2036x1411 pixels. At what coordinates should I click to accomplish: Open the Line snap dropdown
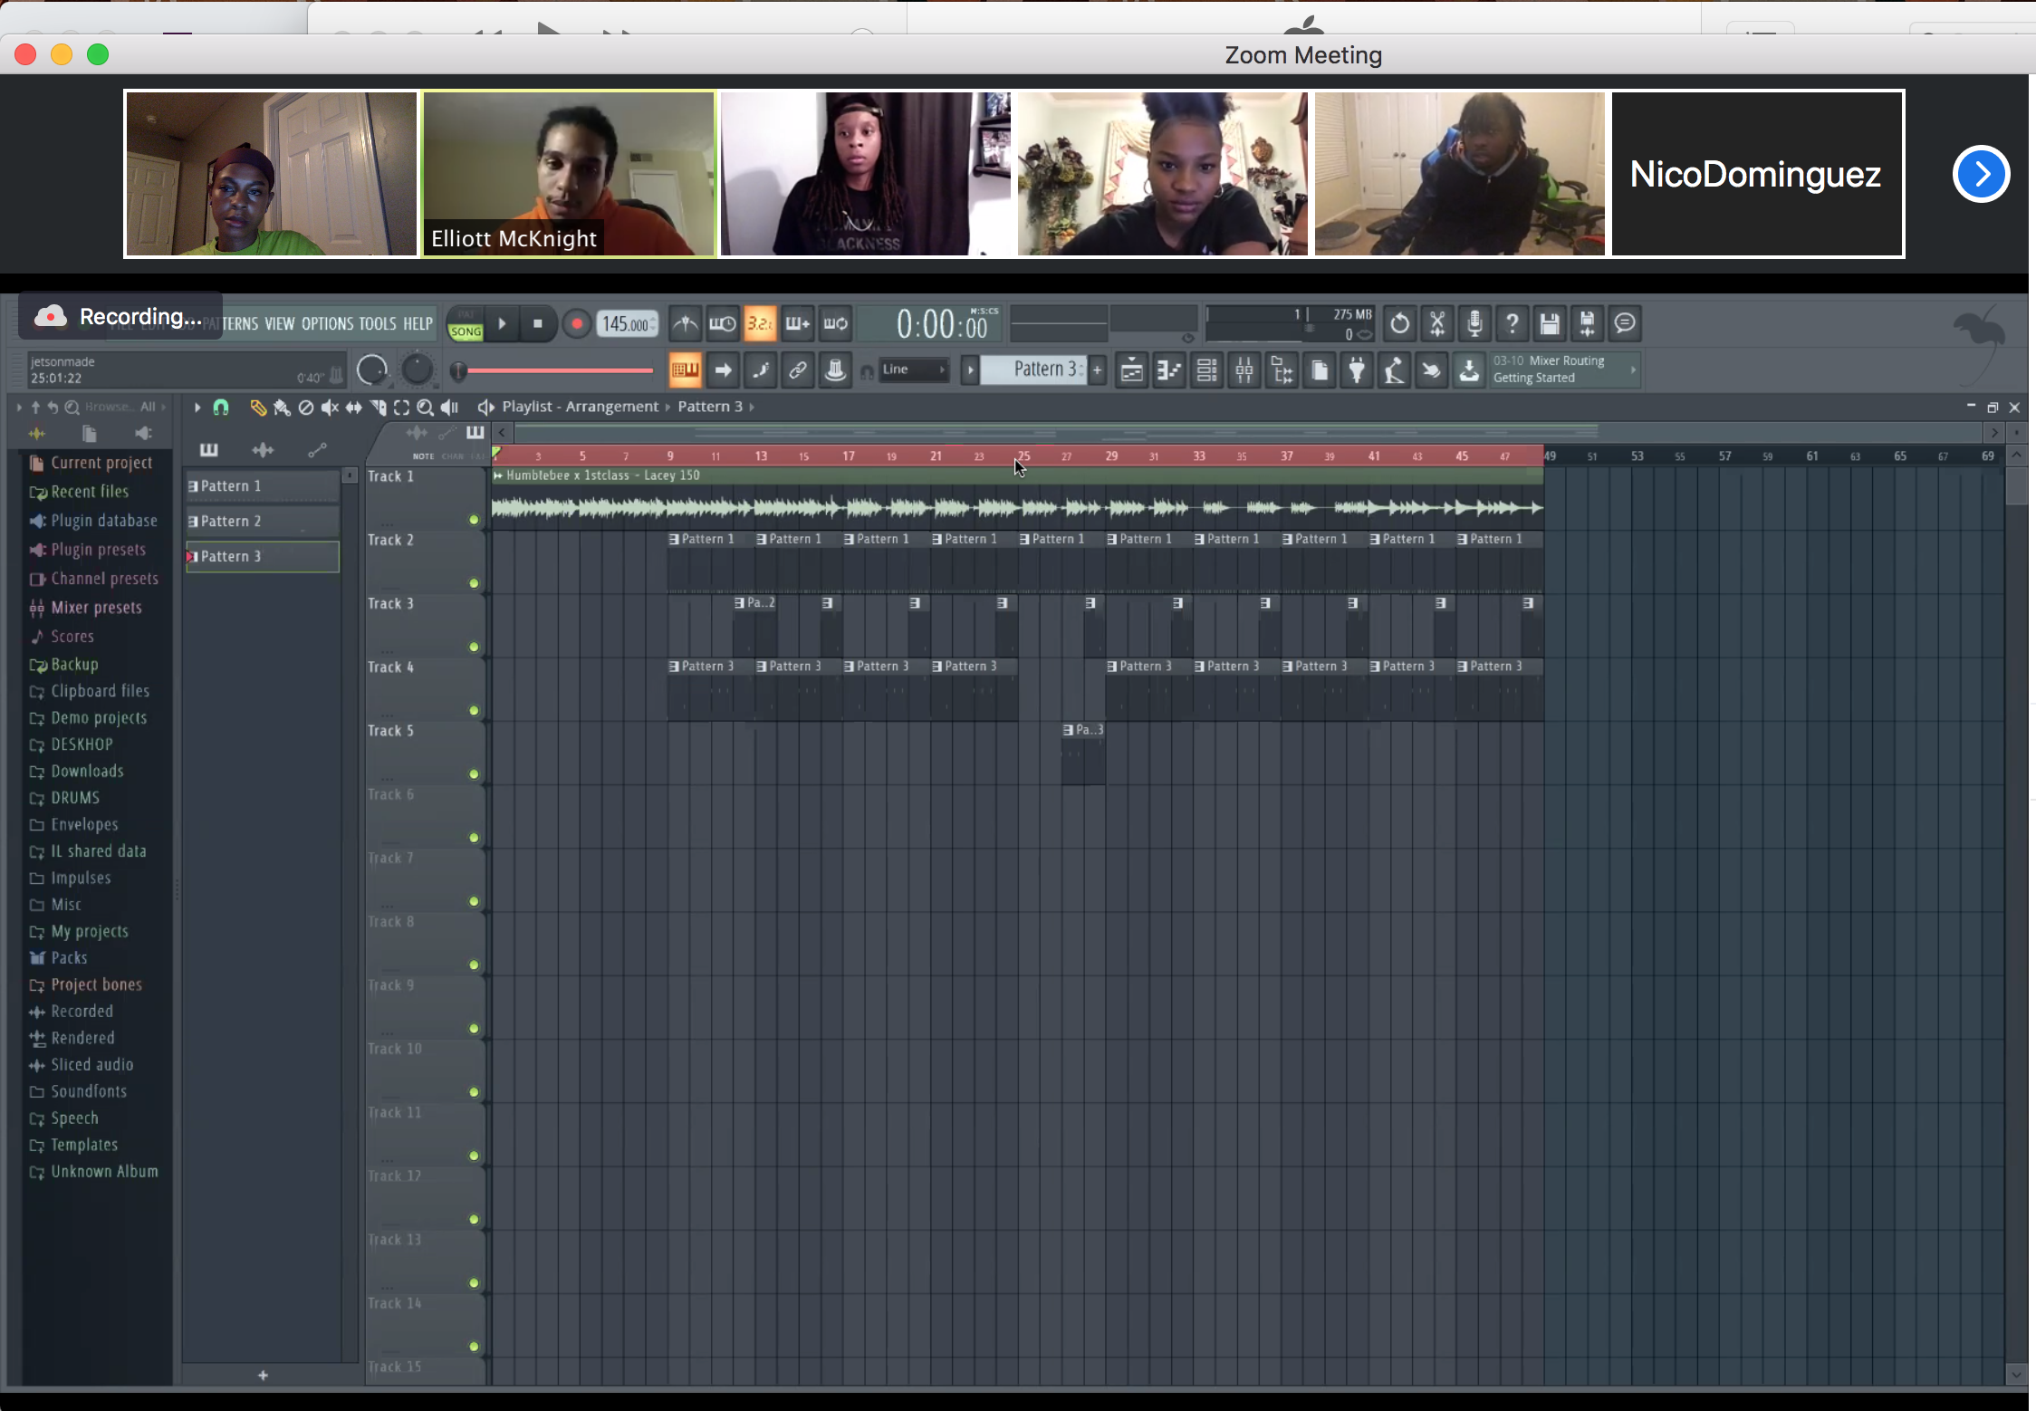pyautogui.click(x=914, y=370)
